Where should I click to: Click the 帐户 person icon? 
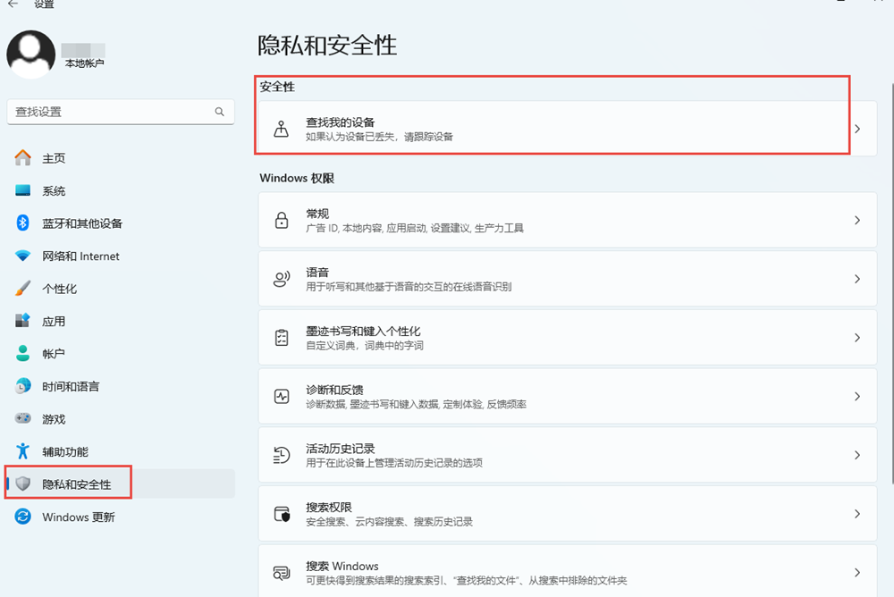click(23, 354)
